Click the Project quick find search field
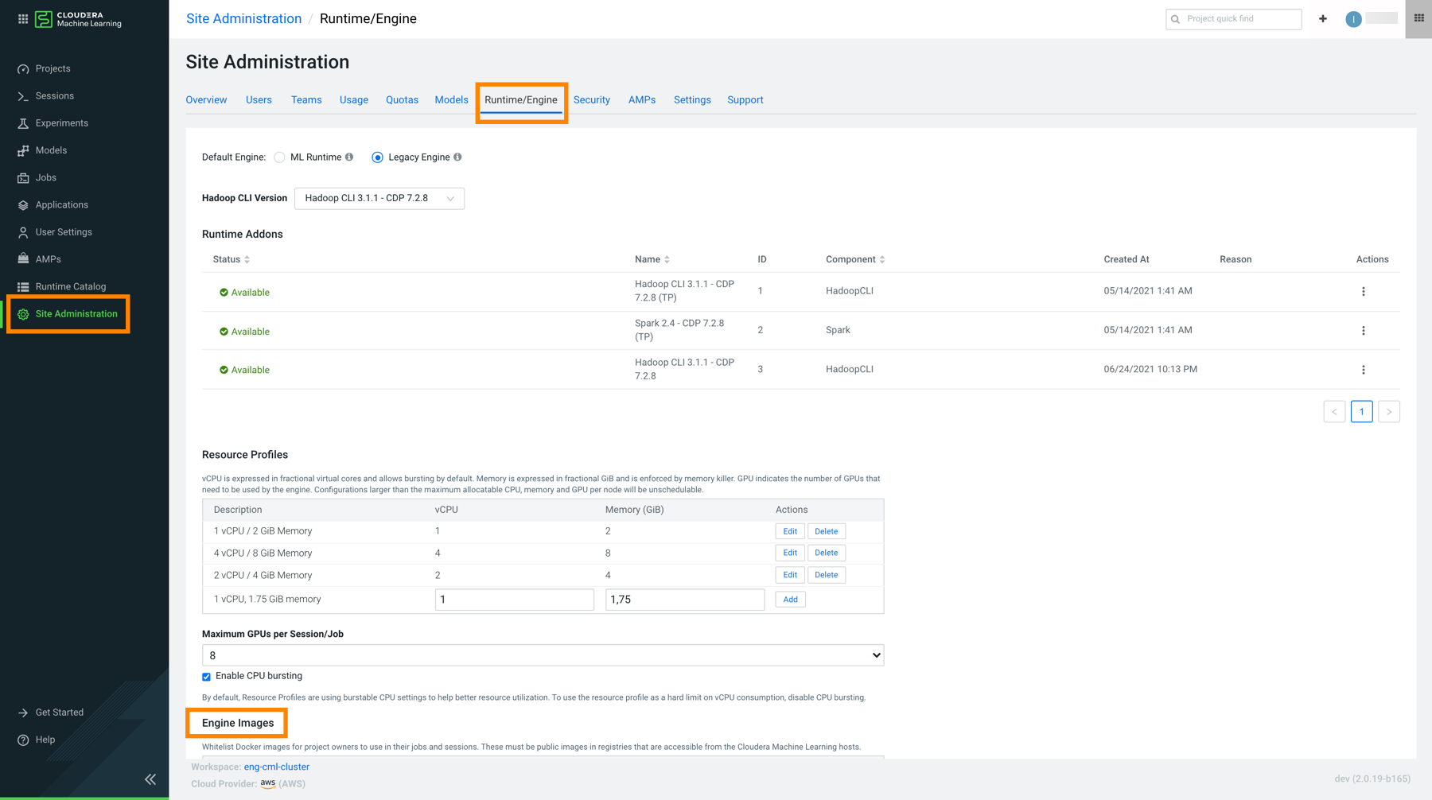 coord(1239,19)
